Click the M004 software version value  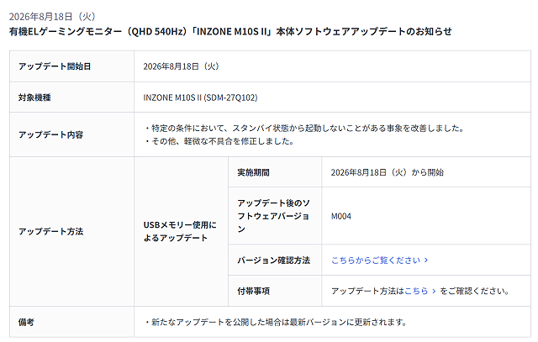coord(341,217)
